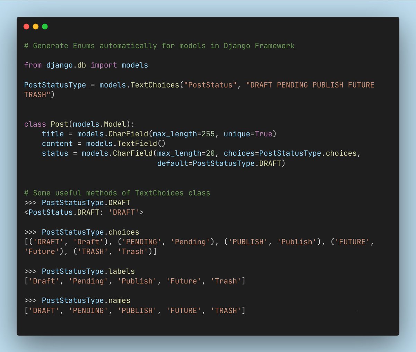
Task: Click 'class Post(models.Model):' line
Action: 79,124
